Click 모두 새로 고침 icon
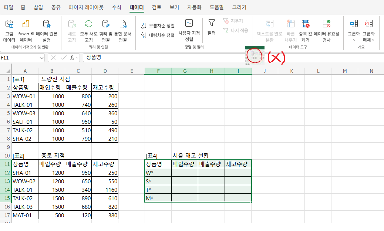The image size is (384, 231). pos(89,24)
